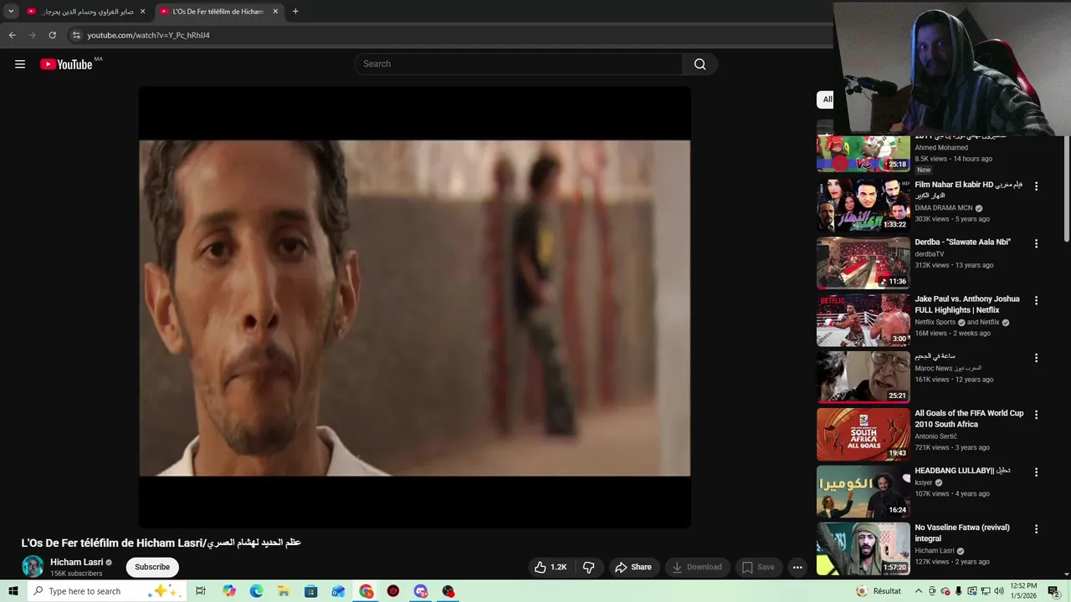Open volume control in system tray
This screenshot has width=1071, height=602.
coord(998,591)
